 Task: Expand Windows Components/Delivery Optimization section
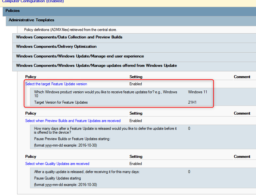click(134, 47)
